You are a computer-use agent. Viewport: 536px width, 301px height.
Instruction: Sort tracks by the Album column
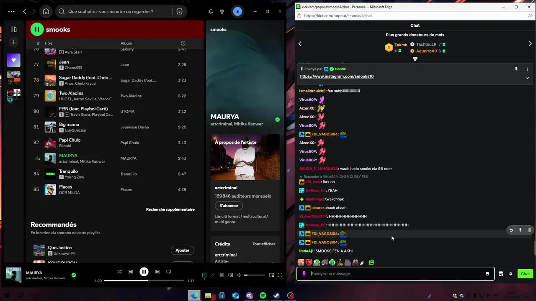coord(126,43)
